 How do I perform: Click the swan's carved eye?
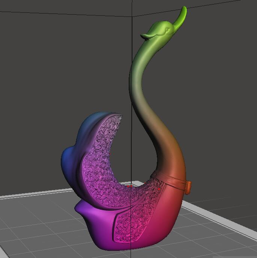168,30
